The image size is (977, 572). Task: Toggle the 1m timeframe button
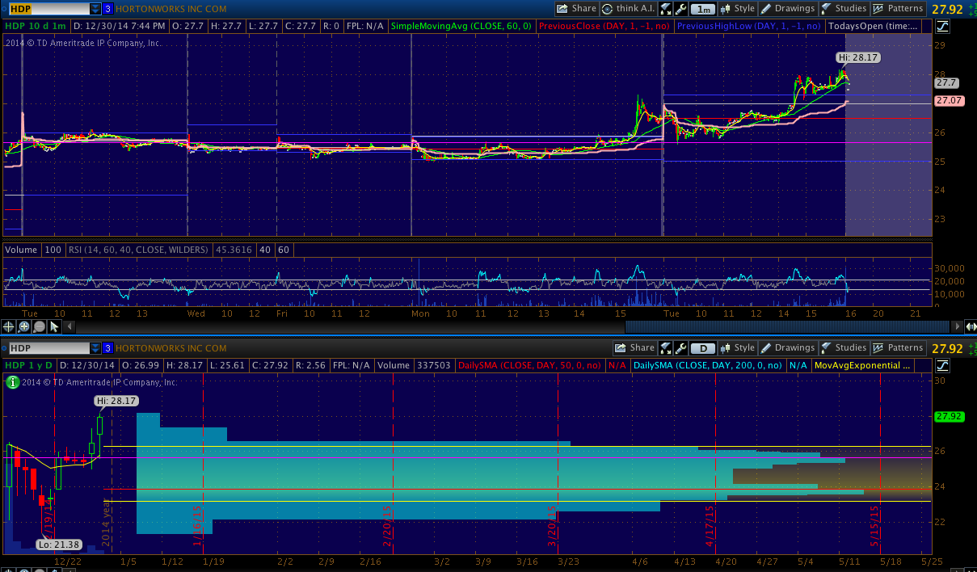pyautogui.click(x=703, y=9)
